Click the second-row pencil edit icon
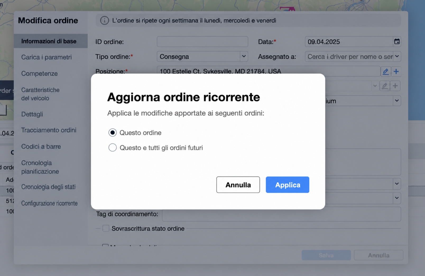Screen dimensions: 425x276 pyautogui.click(x=385, y=86)
